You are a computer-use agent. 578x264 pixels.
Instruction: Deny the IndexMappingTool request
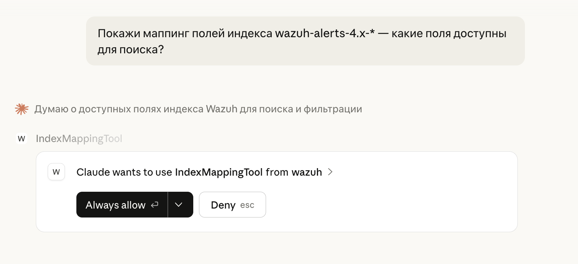[223, 205]
